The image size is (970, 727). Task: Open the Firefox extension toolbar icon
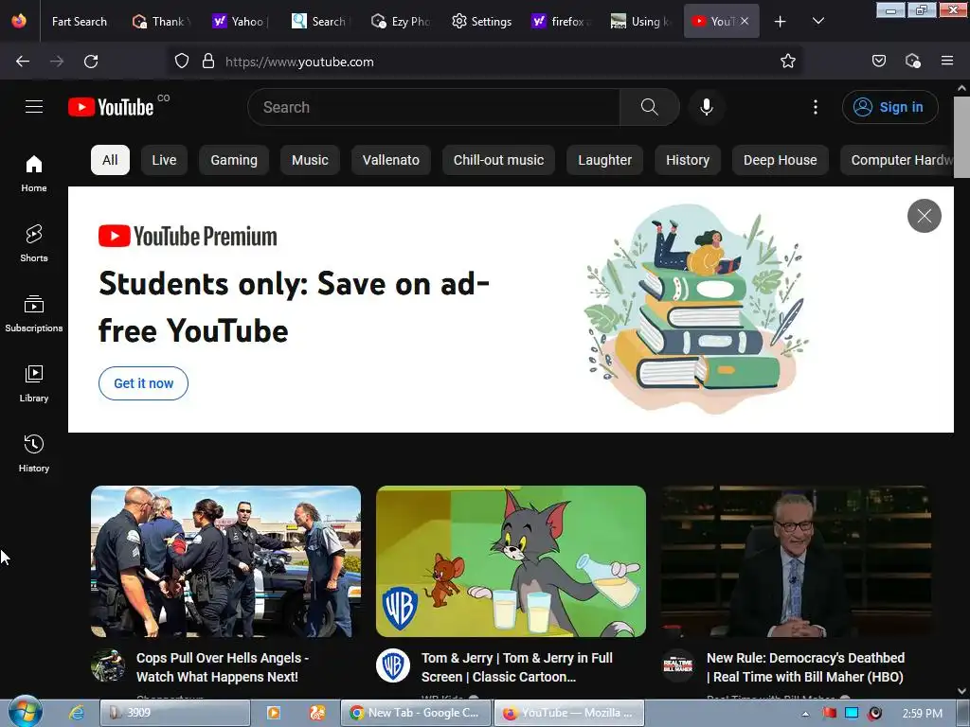[912, 62]
